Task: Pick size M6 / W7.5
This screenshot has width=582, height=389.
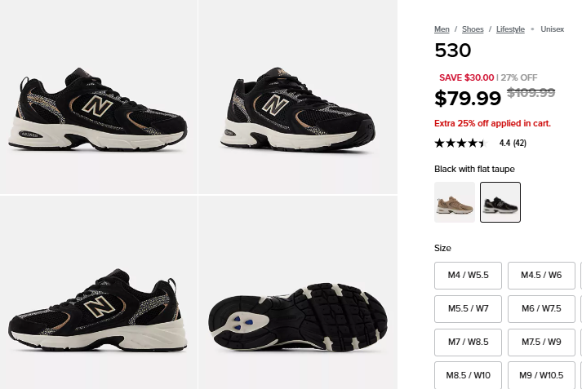Action: (541, 308)
